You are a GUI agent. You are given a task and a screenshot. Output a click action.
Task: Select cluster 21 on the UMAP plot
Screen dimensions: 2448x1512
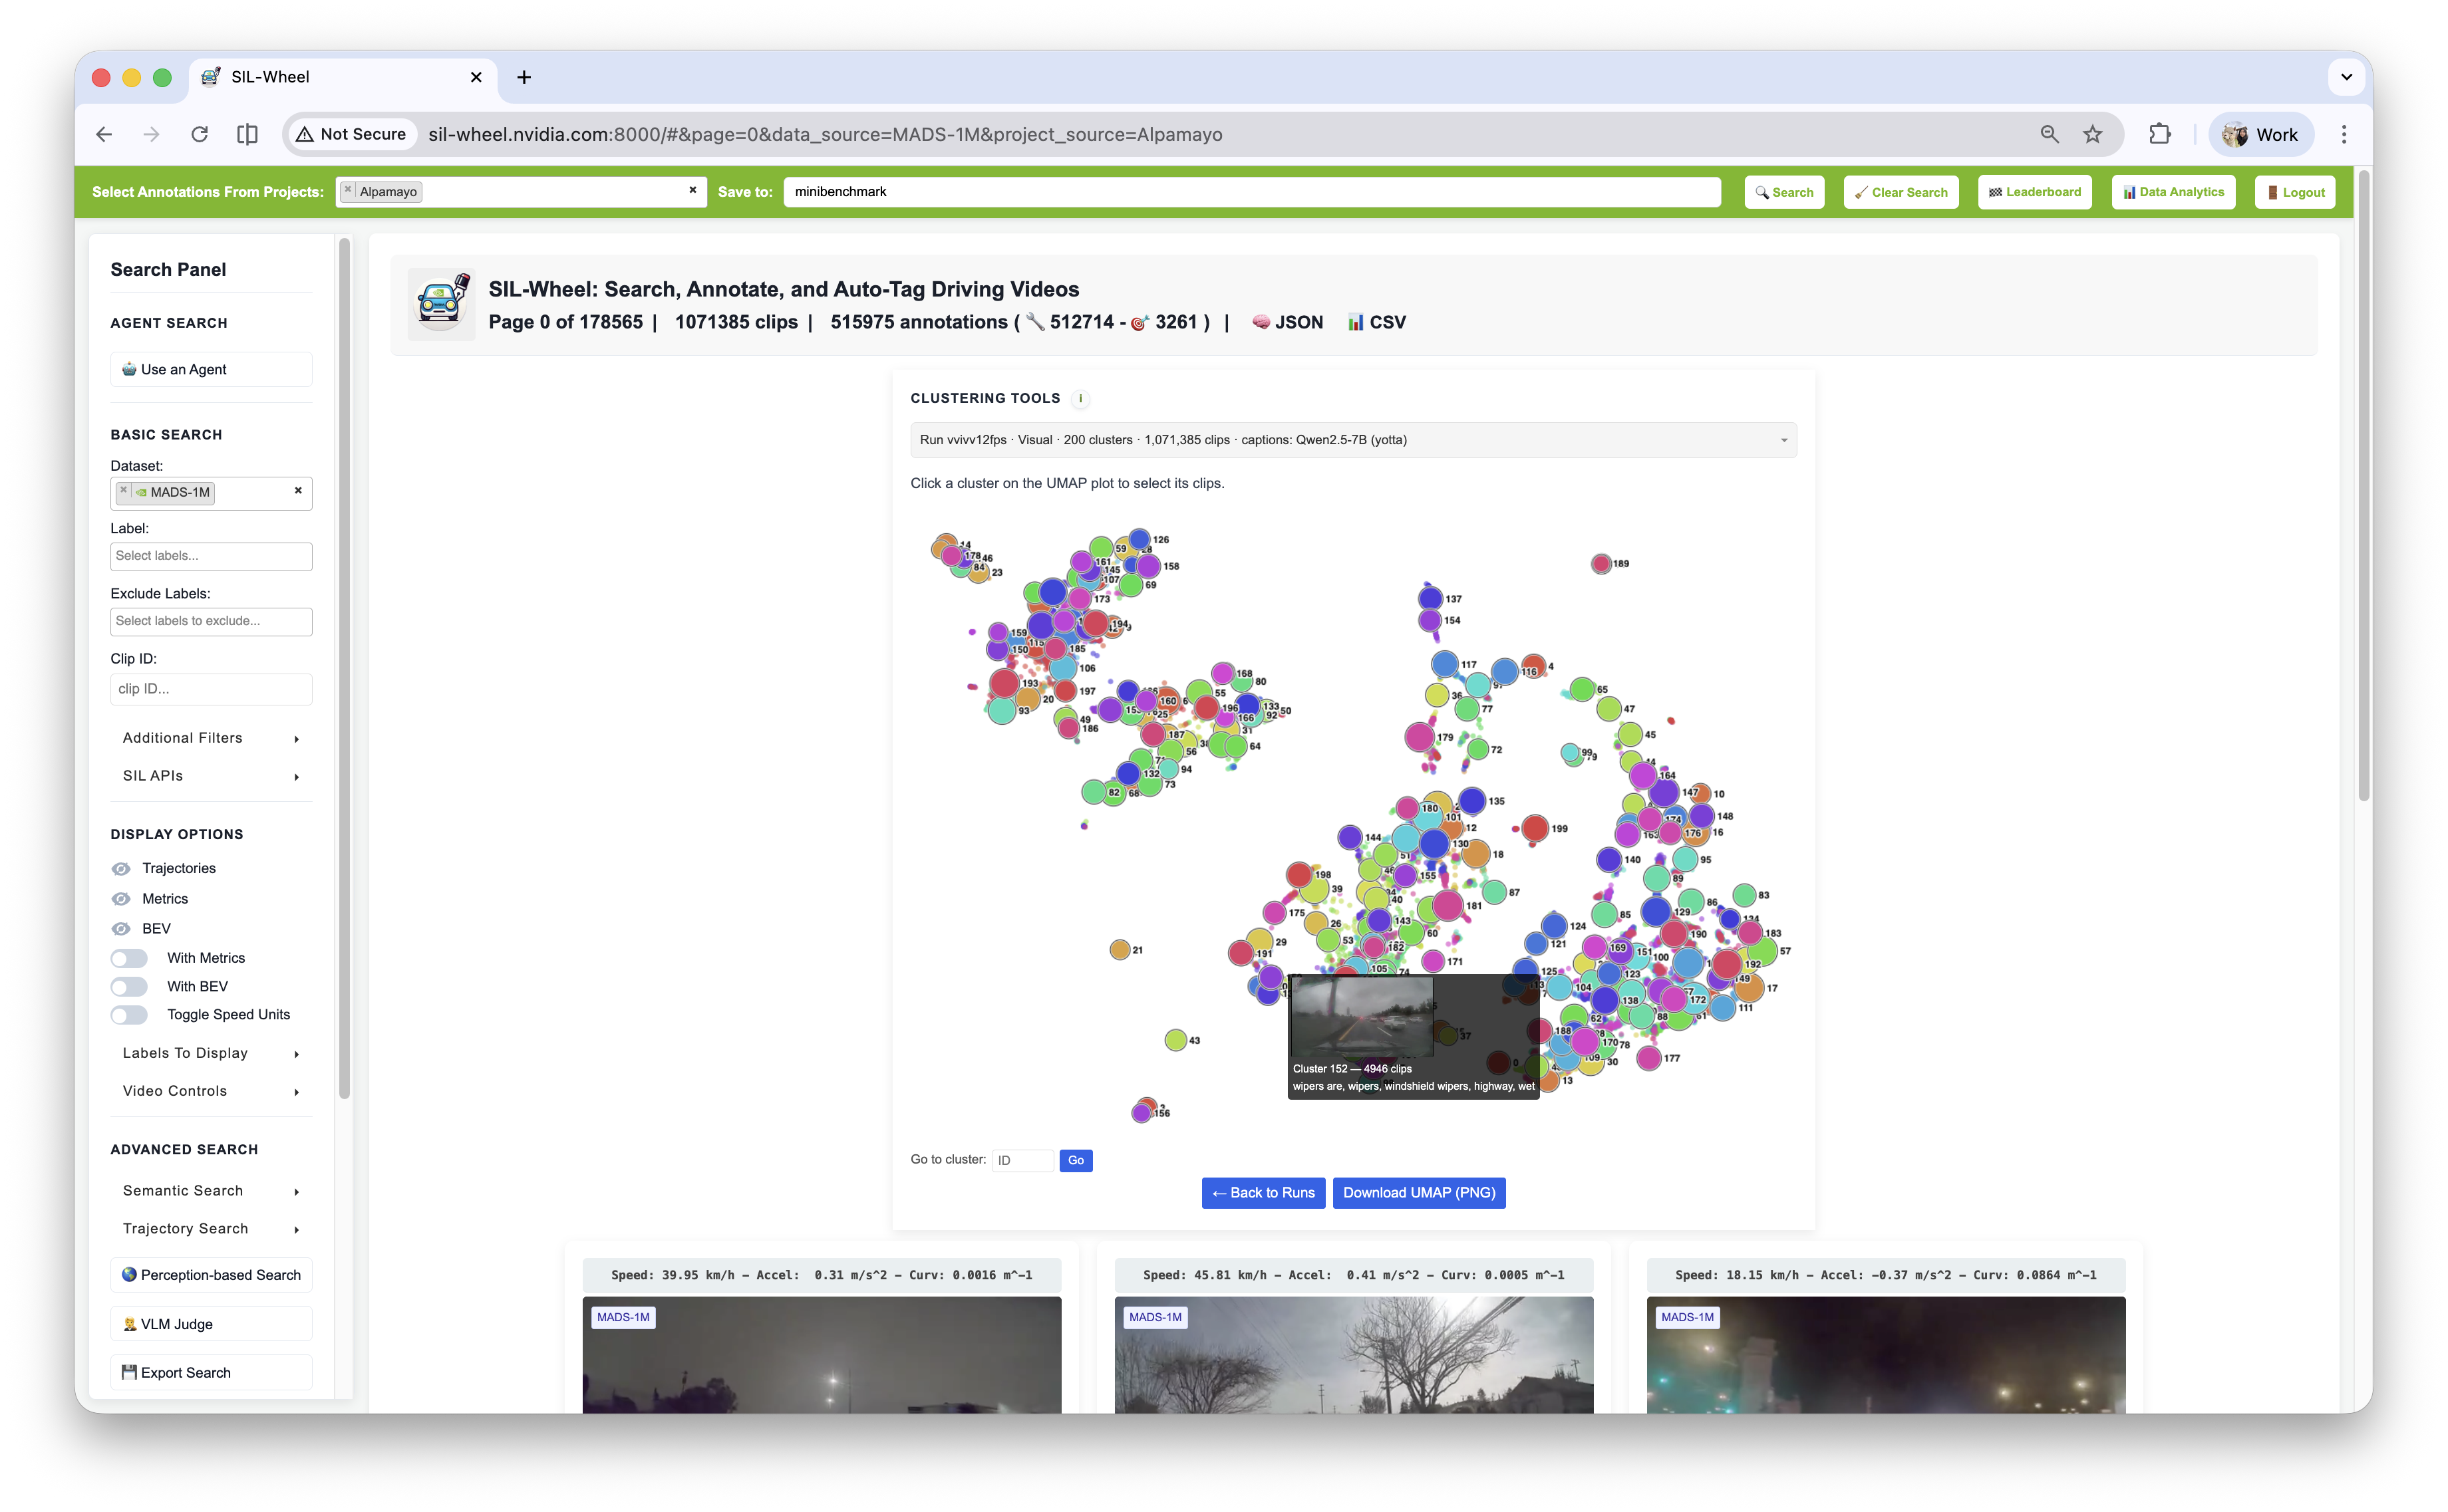[1120, 949]
